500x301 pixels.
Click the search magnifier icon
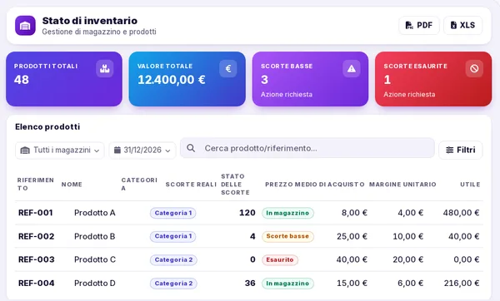(x=191, y=148)
